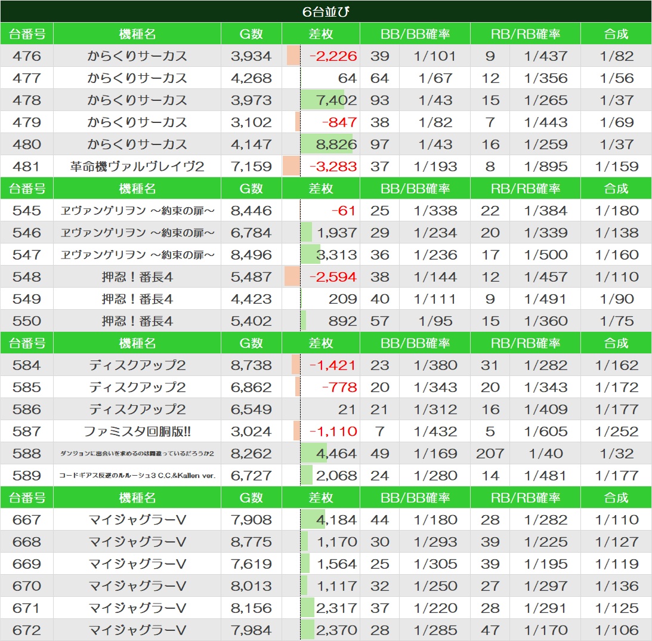This screenshot has height=641, width=652.
Task: Click machine number 667
Action: [x=27, y=519]
